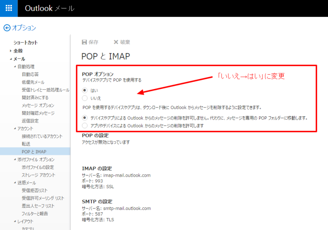The width and height of the screenshot is (328, 230).
Task: Select the いいえ radio button for POP
Action: pos(85,98)
